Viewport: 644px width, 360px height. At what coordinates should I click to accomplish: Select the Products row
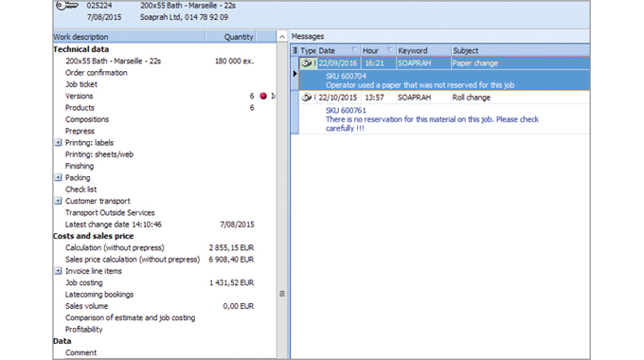(x=80, y=108)
